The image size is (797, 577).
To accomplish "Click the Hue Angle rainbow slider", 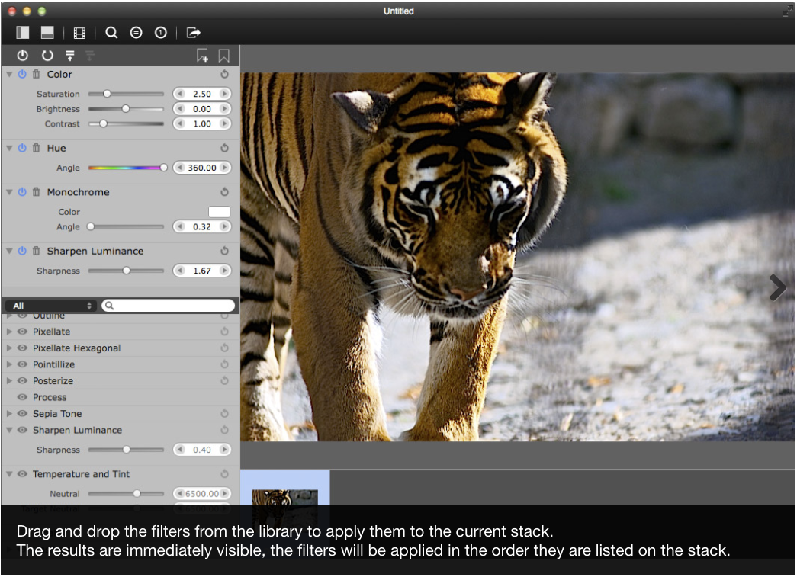I will point(126,168).
